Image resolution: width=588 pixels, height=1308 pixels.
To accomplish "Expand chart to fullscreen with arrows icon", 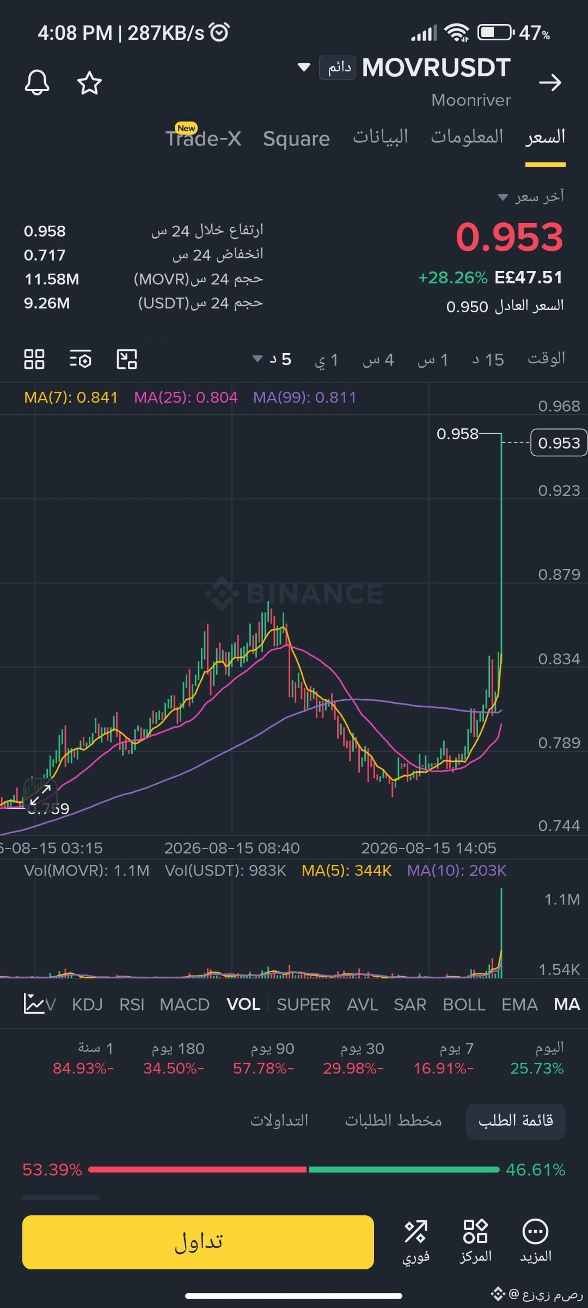I will pyautogui.click(x=40, y=795).
